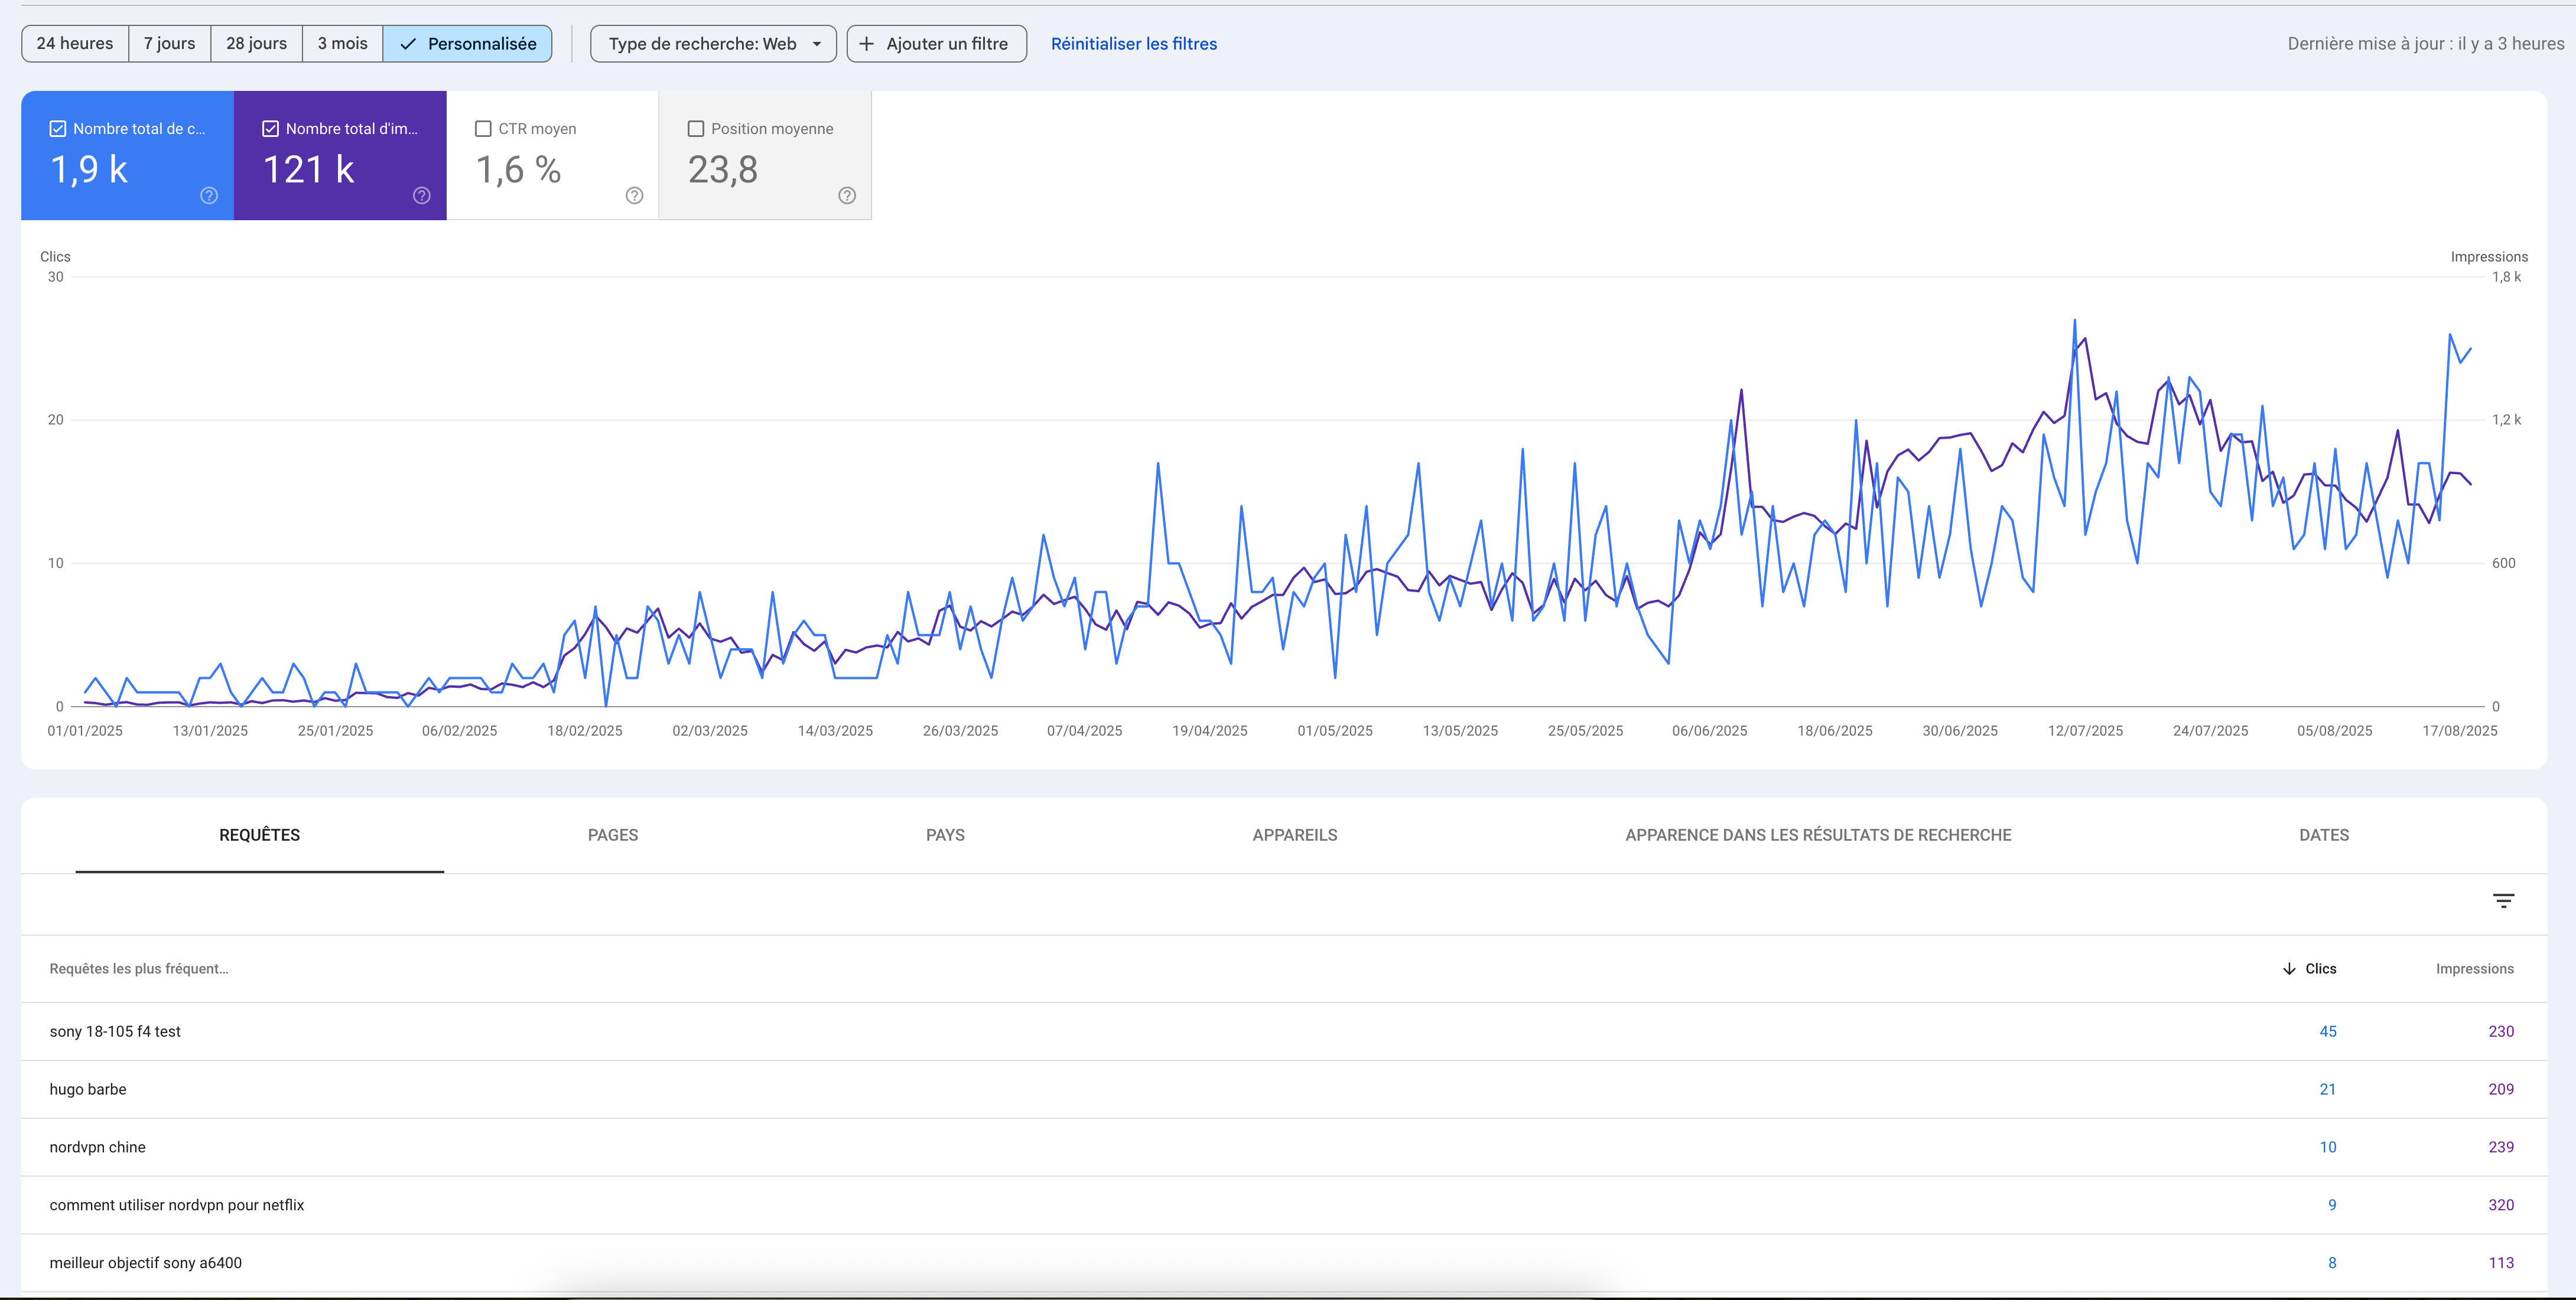Image resolution: width=2576 pixels, height=1300 pixels.
Task: Click help icon on total clicks card
Action: coord(209,196)
